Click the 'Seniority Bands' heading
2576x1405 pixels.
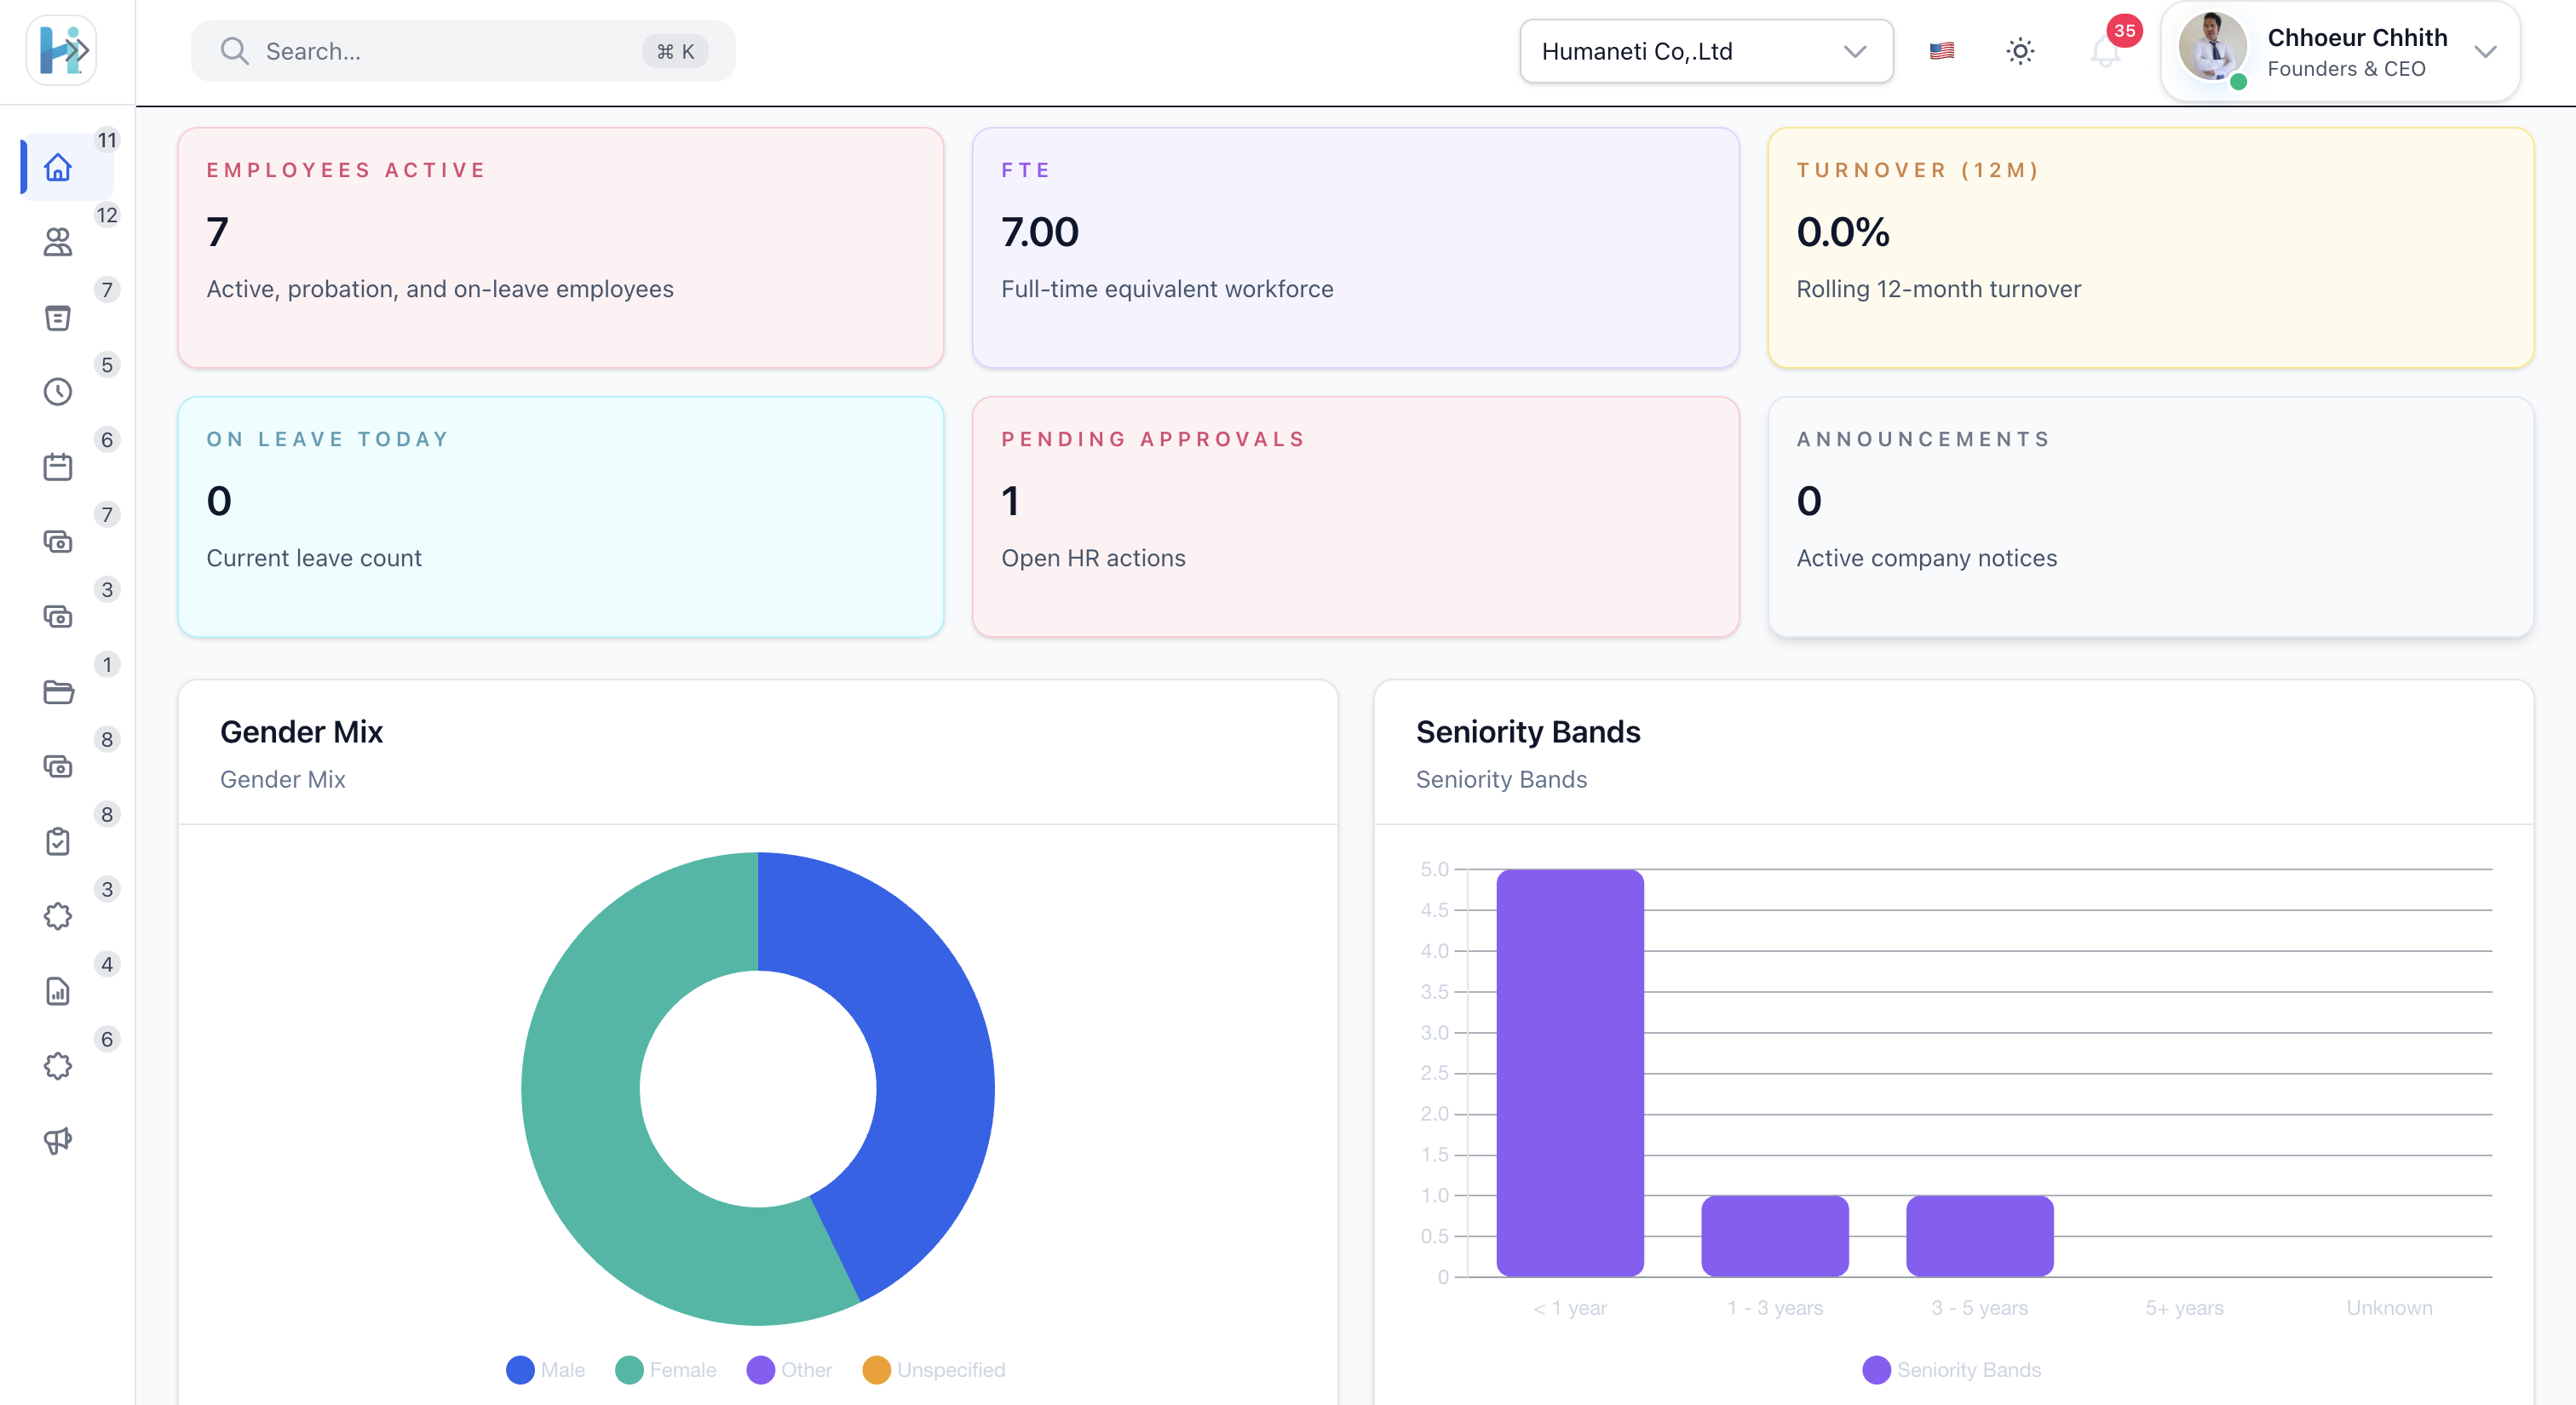[x=1528, y=731]
